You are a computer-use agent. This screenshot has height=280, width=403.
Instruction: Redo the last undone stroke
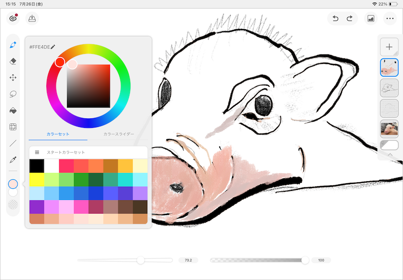click(x=350, y=19)
